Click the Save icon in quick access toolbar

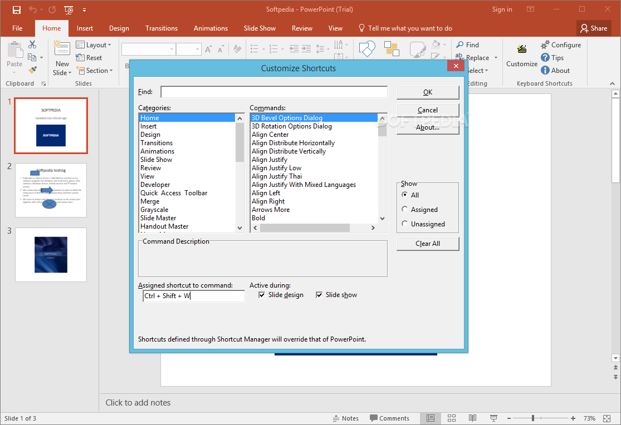coord(17,9)
